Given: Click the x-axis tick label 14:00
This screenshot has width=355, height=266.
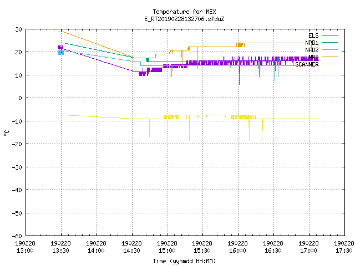Looking at the screenshot, I should [96, 250].
